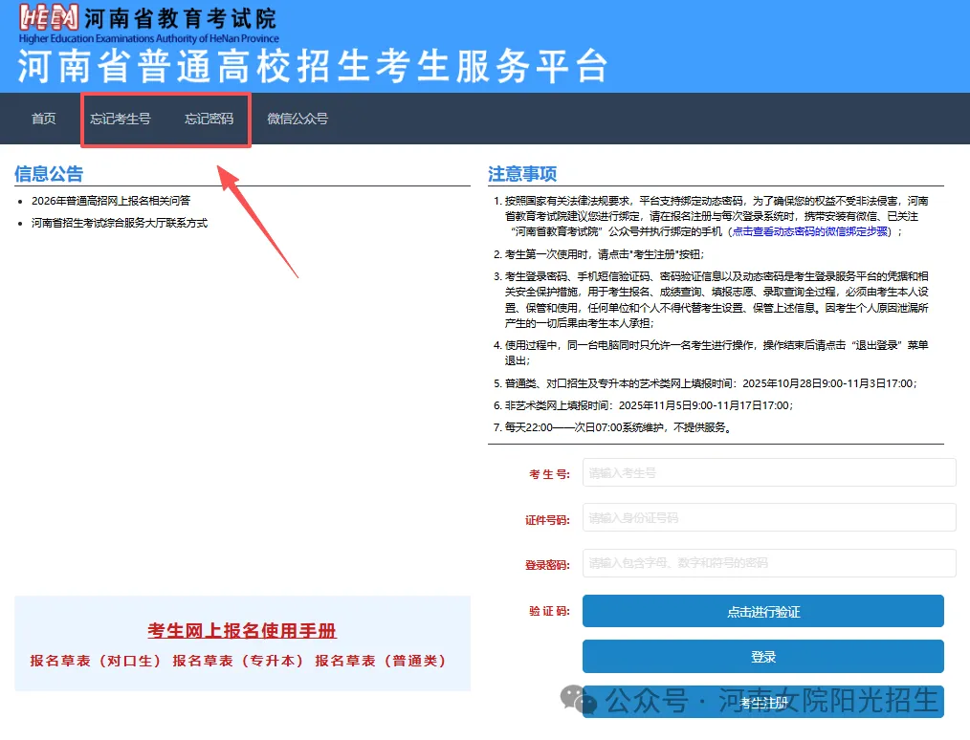Select 微信公众号 in the navigation bar
This screenshot has width=970, height=740.
298,120
